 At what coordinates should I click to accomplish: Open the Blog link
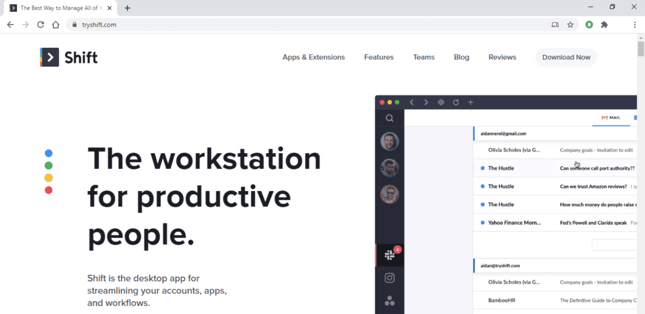pos(462,57)
